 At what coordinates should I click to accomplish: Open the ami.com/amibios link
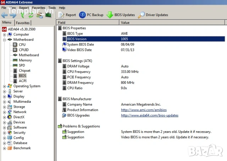click(144, 110)
